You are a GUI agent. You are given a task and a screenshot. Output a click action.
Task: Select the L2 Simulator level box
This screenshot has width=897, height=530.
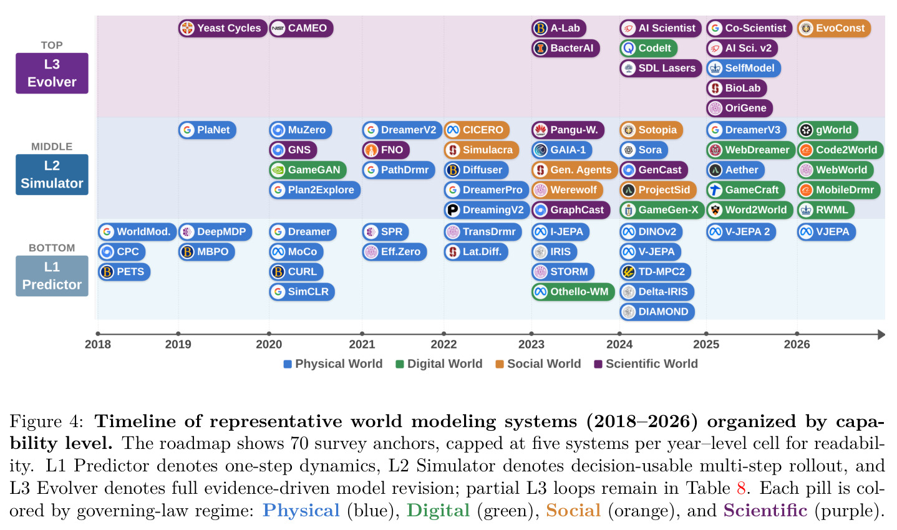coord(52,175)
